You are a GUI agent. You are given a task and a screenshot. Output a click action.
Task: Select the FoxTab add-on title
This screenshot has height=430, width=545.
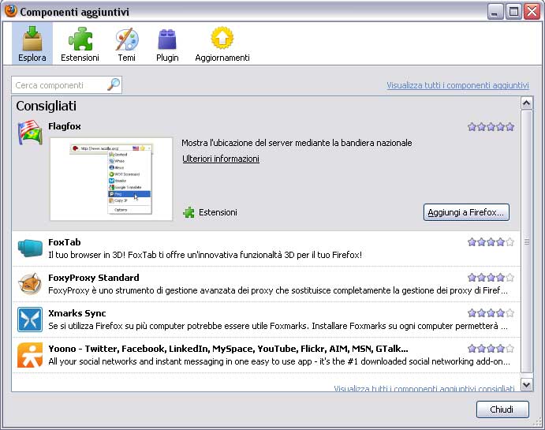(x=65, y=242)
